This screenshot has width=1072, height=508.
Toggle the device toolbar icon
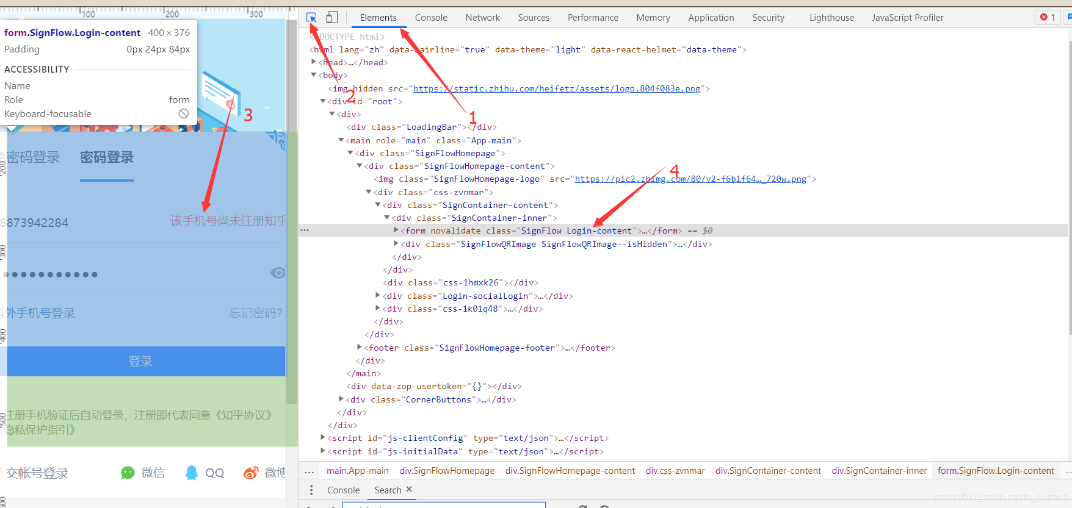click(x=331, y=18)
